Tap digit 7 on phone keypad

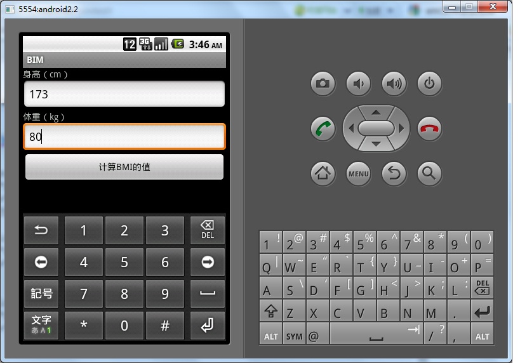84,294
